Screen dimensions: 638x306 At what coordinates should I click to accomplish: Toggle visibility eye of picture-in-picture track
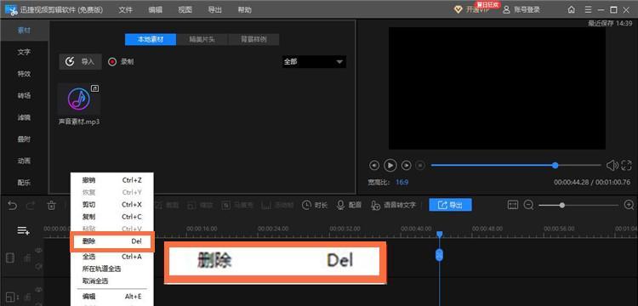[38, 290]
